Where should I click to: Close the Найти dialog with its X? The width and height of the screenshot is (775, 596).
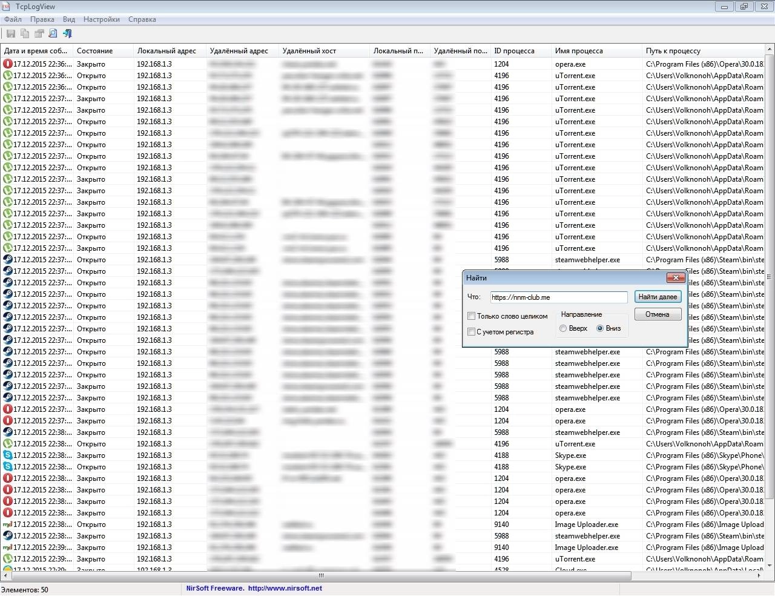[x=675, y=278]
